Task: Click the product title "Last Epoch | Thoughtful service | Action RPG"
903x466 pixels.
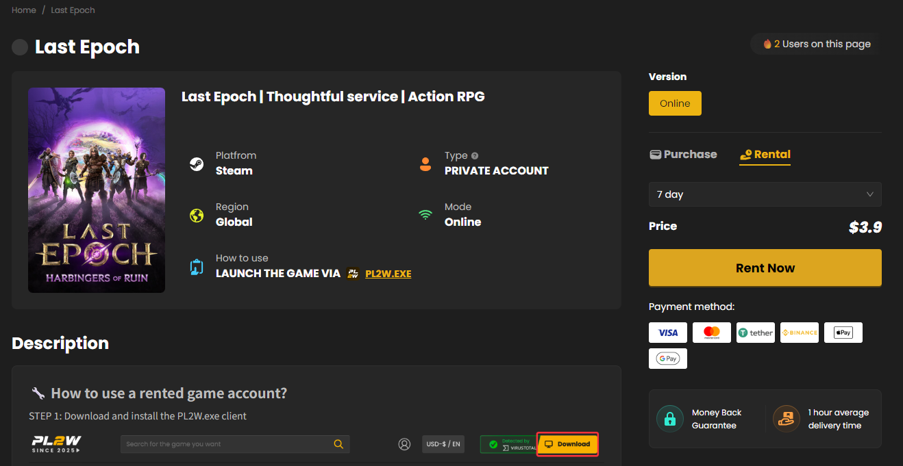Action: (333, 96)
